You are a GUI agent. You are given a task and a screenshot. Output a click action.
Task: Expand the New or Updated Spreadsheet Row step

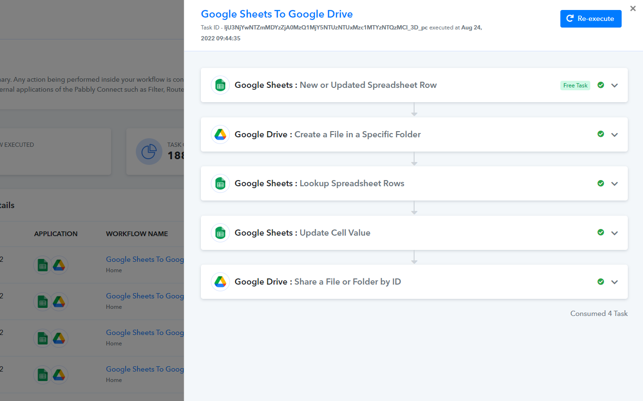[x=615, y=86]
